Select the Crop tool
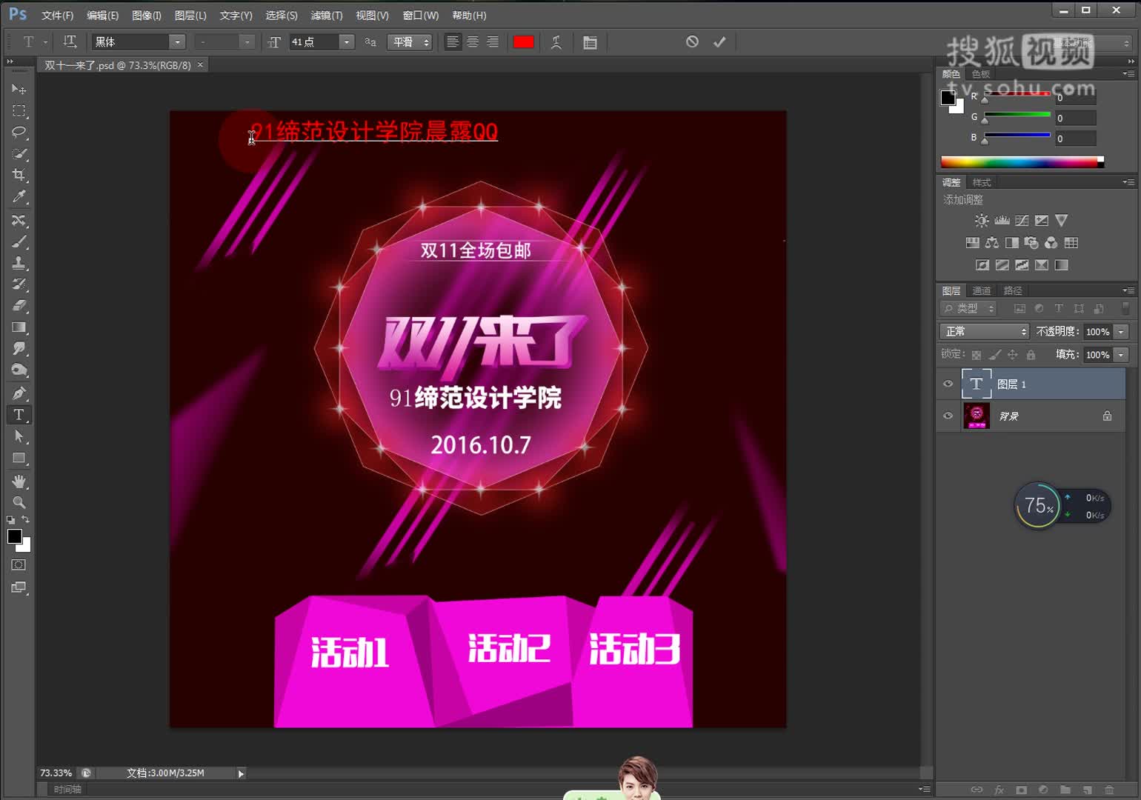Image resolution: width=1141 pixels, height=800 pixels. [19, 176]
